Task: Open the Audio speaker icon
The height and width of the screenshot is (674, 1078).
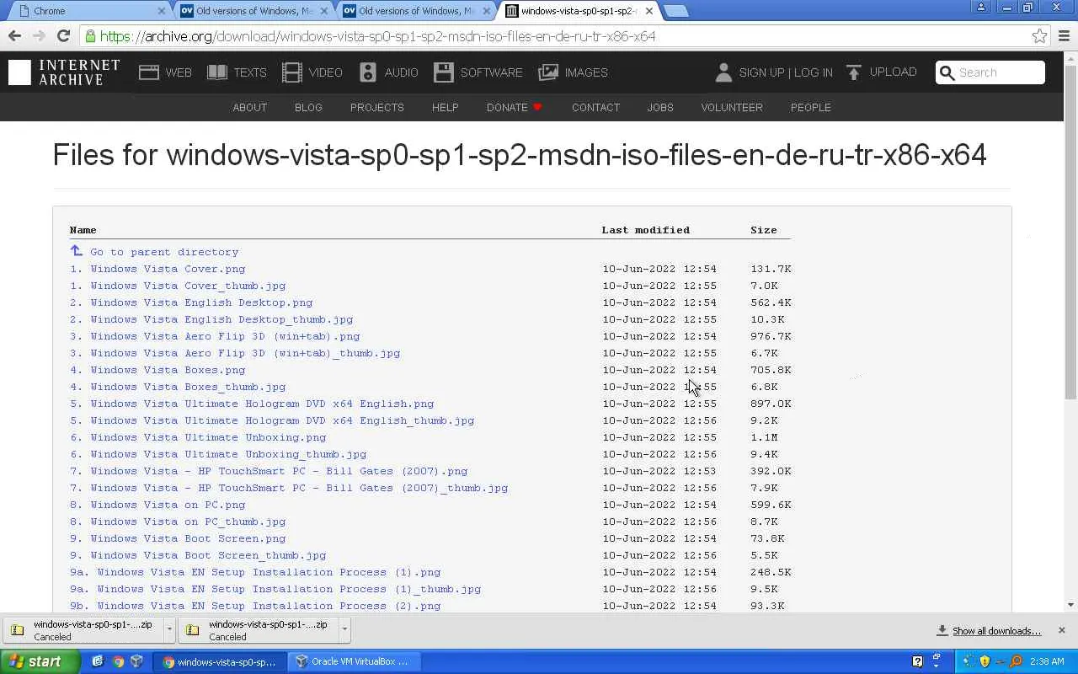Action: click(368, 72)
